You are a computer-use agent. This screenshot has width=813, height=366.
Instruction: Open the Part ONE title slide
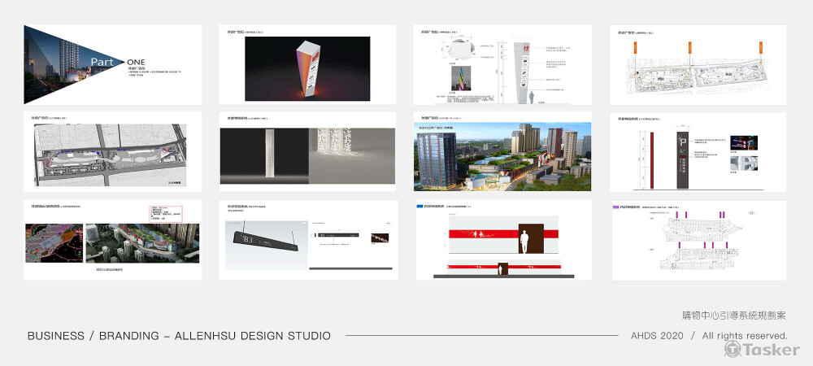pyautogui.click(x=112, y=65)
